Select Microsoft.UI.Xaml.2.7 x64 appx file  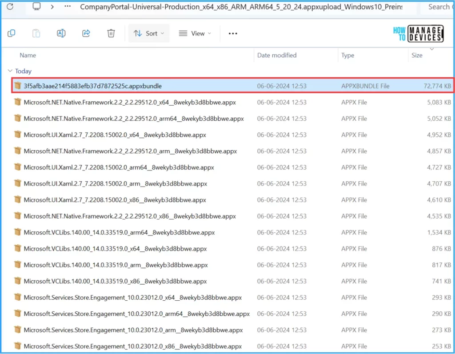232,135
